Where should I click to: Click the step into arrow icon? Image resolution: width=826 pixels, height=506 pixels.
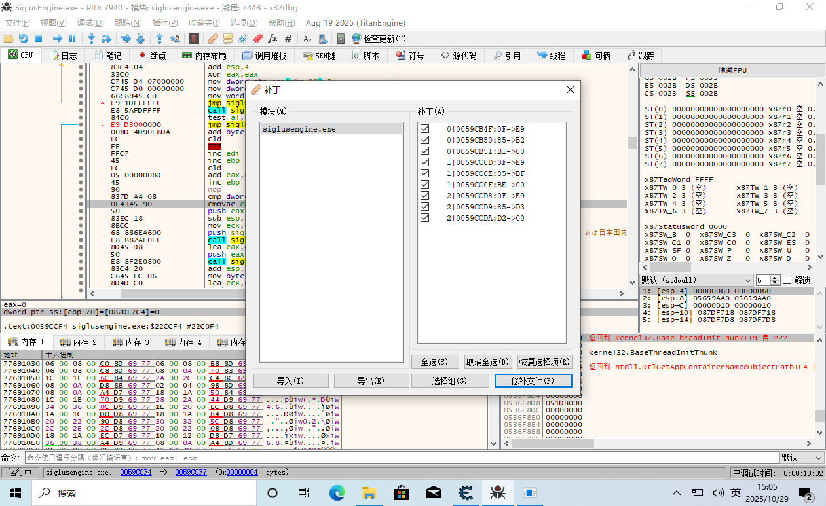click(x=91, y=39)
